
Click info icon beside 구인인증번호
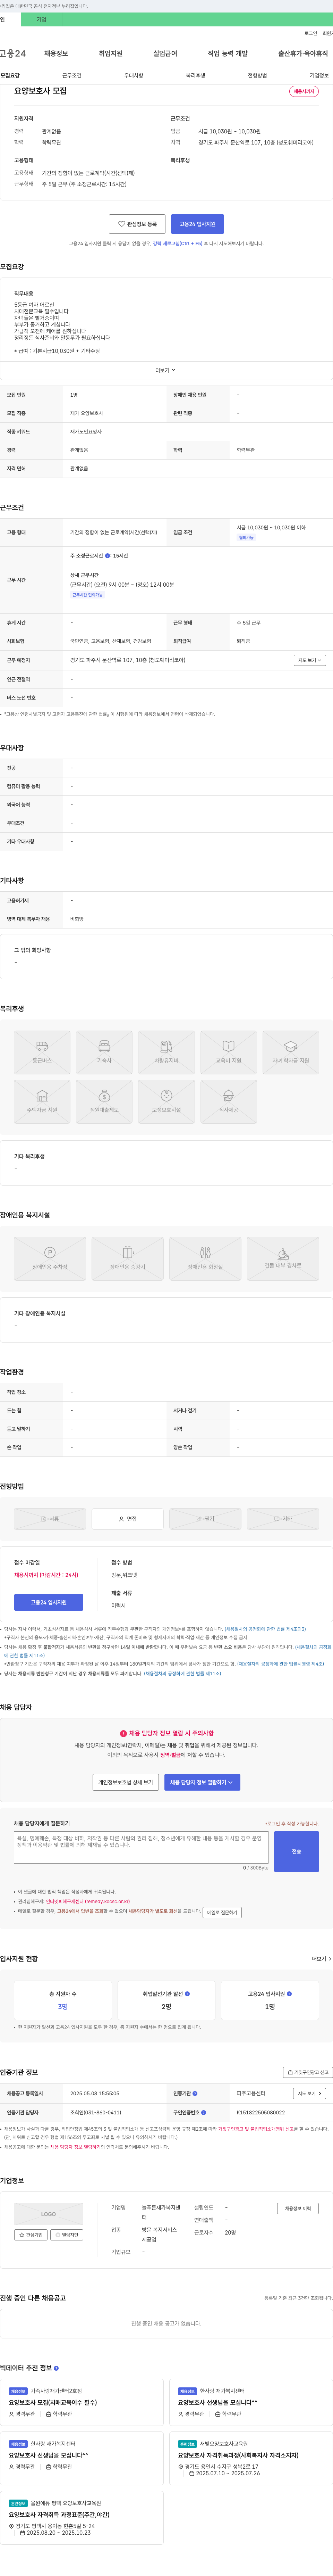(204, 2112)
